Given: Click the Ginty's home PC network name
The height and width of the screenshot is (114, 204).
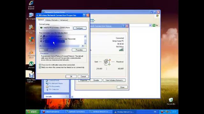Looking at the screenshot, I should pos(118,41).
